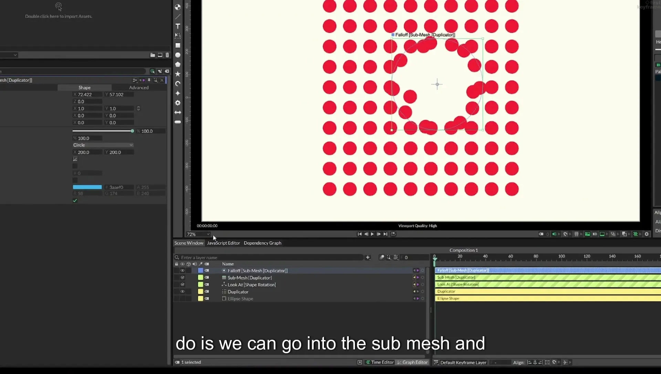The width and height of the screenshot is (661, 374).
Task: Click the add layer plus icon
Action: coord(368,257)
